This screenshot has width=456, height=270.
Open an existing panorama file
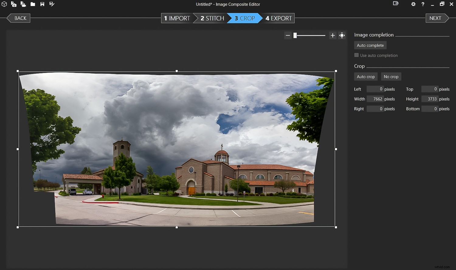[x=33, y=4]
